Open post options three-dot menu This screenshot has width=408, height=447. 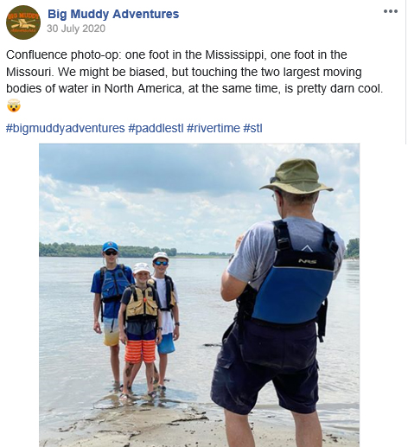[x=391, y=11]
